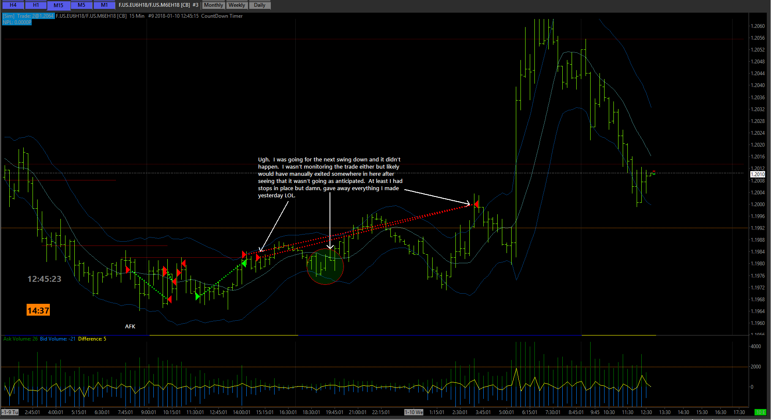Click the highlighted 1.2010 current price label
Screen dimensions: 771x420
(x=757, y=174)
